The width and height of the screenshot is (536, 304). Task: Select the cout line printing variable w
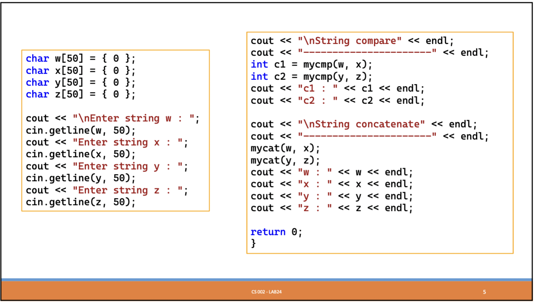[331, 172]
